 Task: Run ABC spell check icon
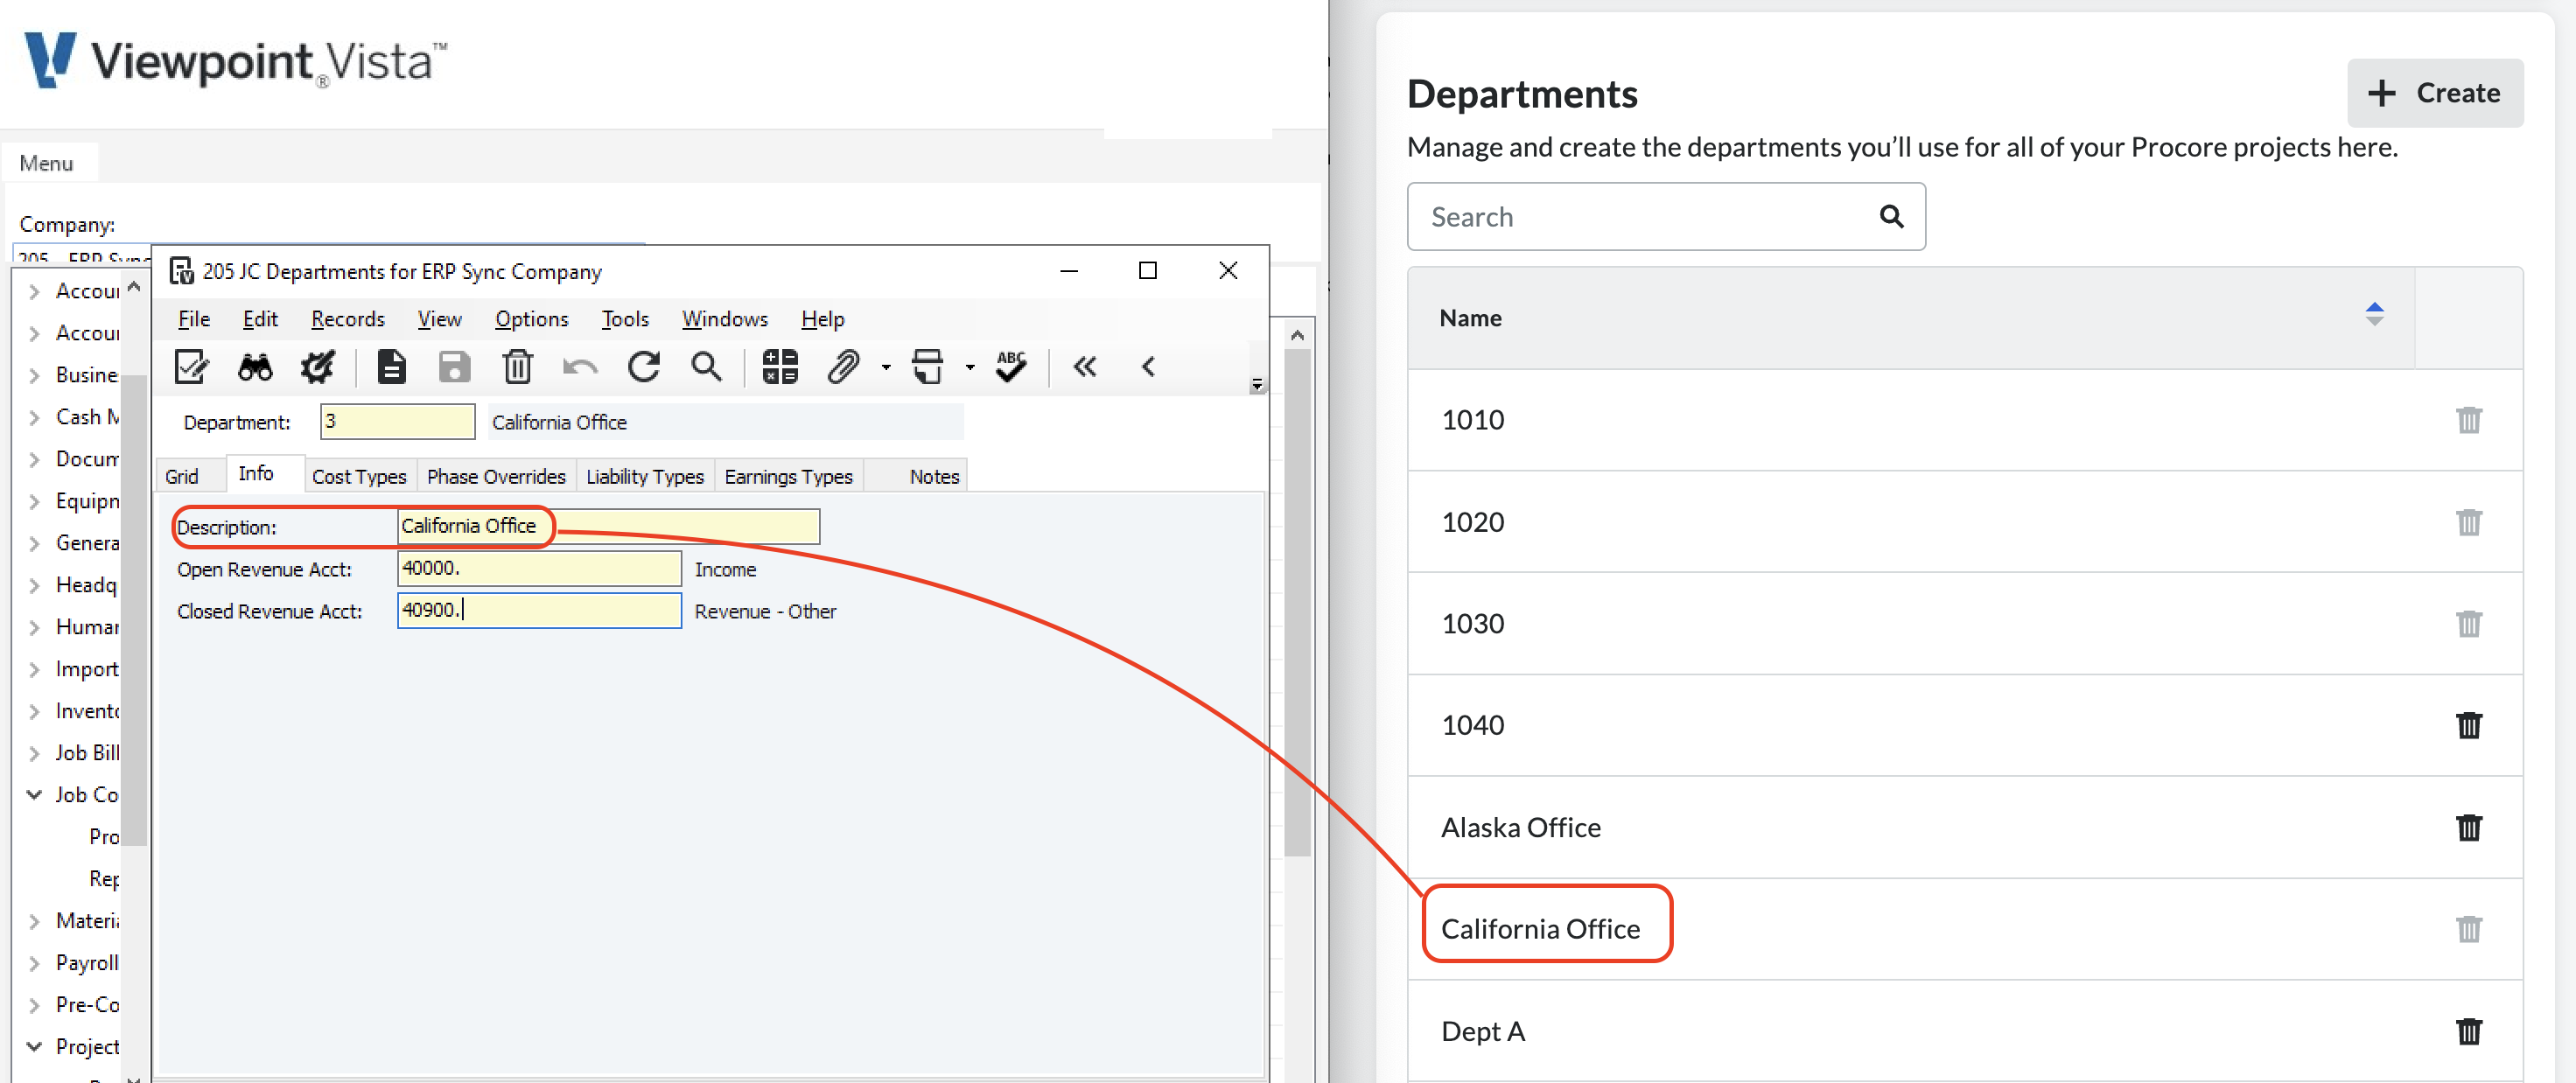point(1011,367)
